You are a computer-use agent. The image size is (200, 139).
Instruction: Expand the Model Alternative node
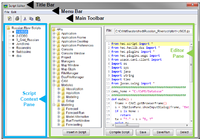click(x=58, y=117)
